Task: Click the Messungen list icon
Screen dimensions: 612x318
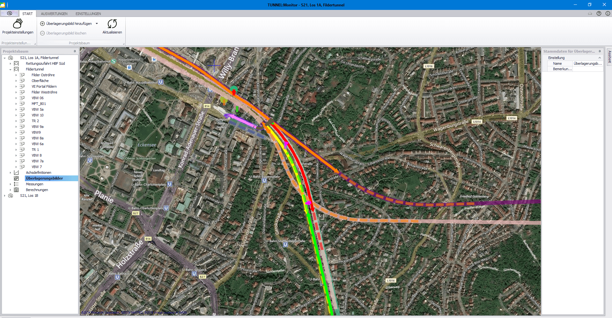Action: pyautogui.click(x=16, y=184)
